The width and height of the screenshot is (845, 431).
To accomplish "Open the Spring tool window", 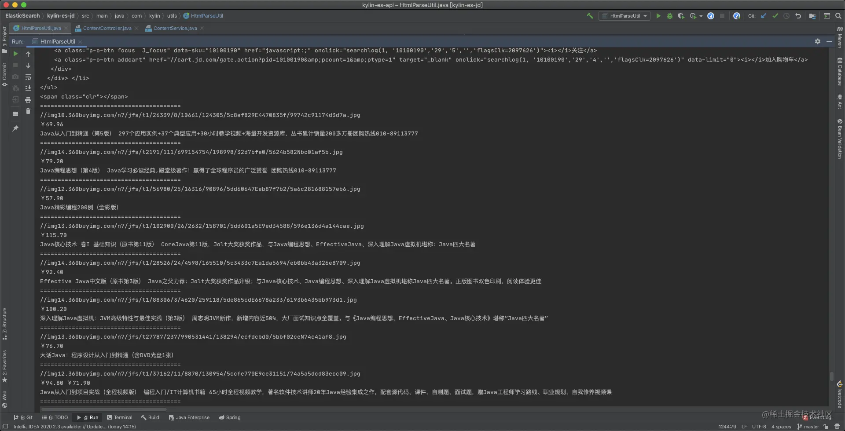I will click(x=230, y=417).
